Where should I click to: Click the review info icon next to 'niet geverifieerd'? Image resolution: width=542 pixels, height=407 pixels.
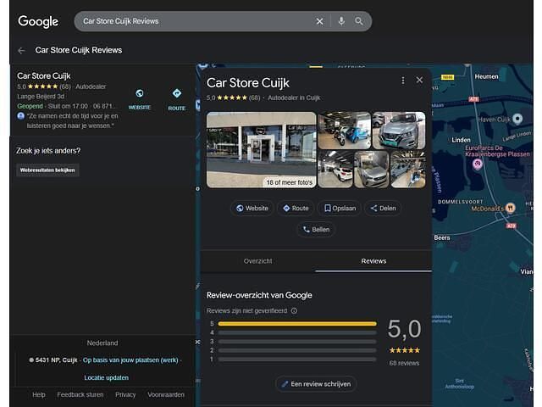coord(294,311)
